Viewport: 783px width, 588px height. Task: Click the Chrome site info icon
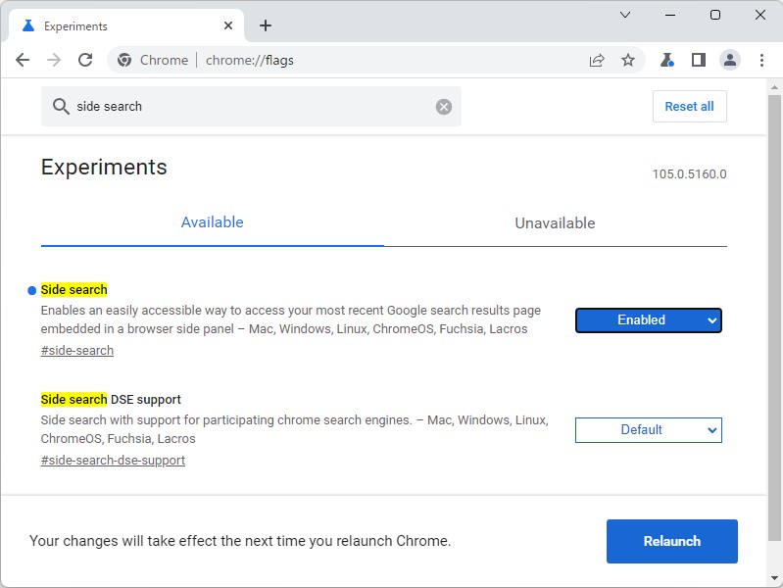(x=124, y=60)
